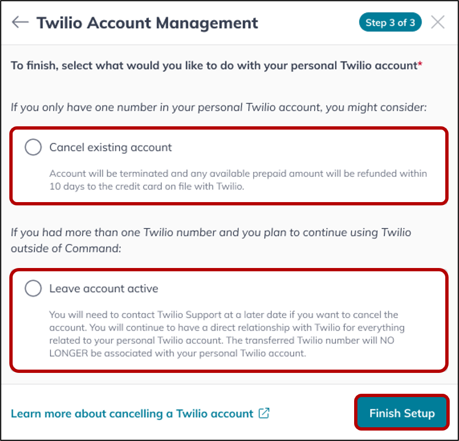This screenshot has height=441, width=459.
Task: Click the 'If you had more than one' hint
Action: [211, 232]
